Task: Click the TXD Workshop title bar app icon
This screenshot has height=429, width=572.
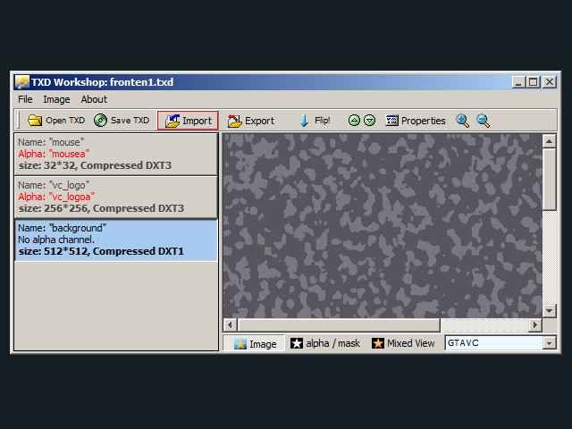Action: coord(21,82)
